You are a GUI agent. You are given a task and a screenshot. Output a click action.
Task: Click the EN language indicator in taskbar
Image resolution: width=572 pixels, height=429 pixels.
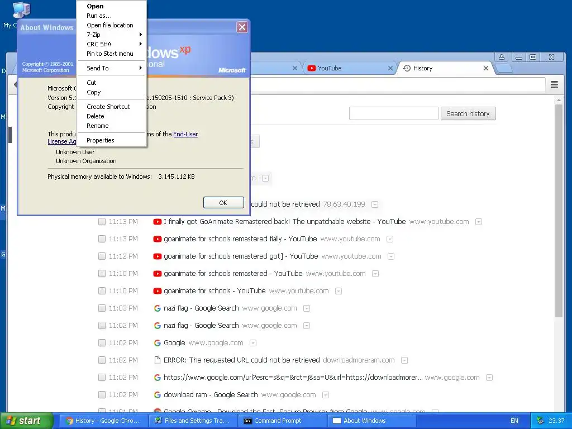pos(514,421)
